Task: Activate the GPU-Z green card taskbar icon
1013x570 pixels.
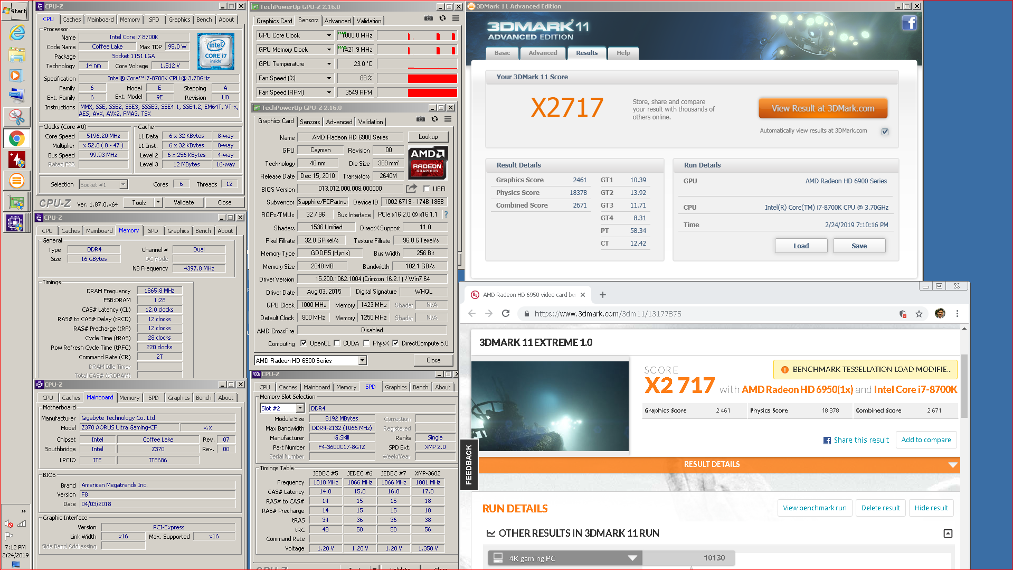Action: coord(17,202)
